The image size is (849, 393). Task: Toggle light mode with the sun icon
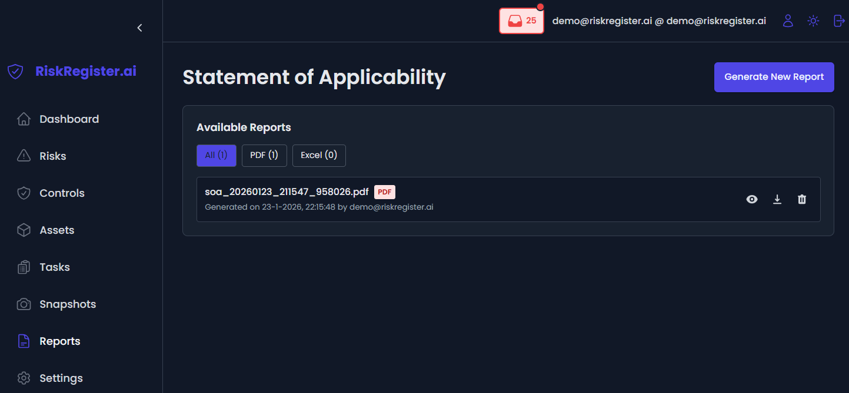(x=813, y=21)
